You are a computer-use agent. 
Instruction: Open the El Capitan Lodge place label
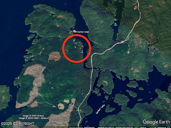tap(82, 32)
